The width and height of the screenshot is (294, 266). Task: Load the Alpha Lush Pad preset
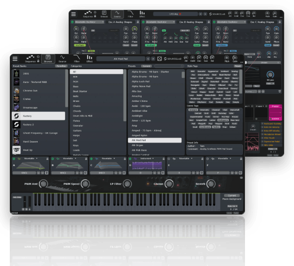(155, 81)
